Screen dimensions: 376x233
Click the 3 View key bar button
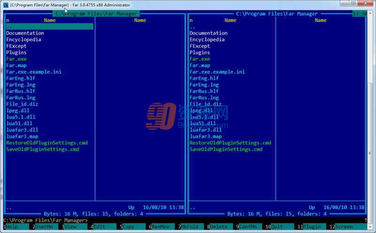(x=74, y=226)
